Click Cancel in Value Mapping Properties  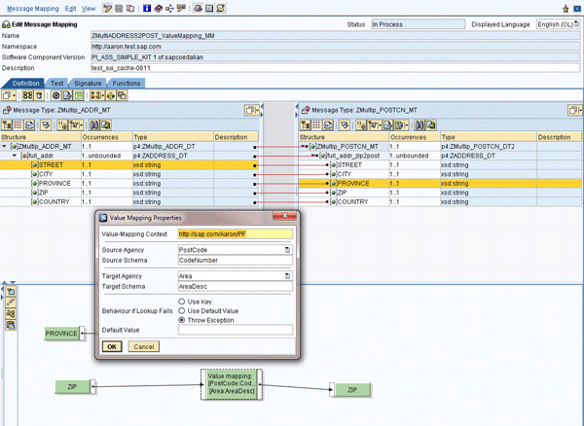tap(143, 346)
